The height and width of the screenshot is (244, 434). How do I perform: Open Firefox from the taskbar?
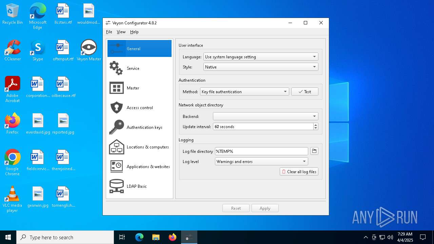[172, 237]
